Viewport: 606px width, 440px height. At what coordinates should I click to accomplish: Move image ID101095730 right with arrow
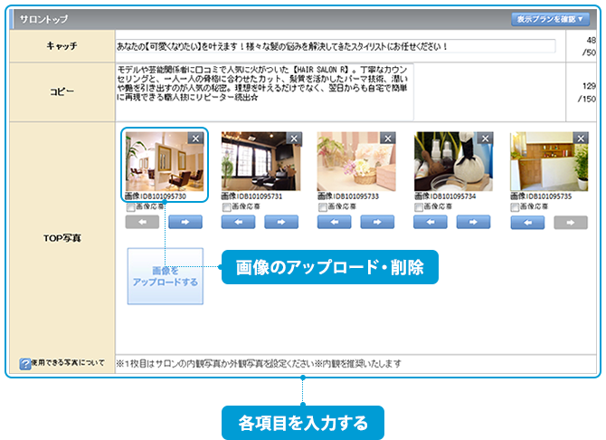pos(185,222)
